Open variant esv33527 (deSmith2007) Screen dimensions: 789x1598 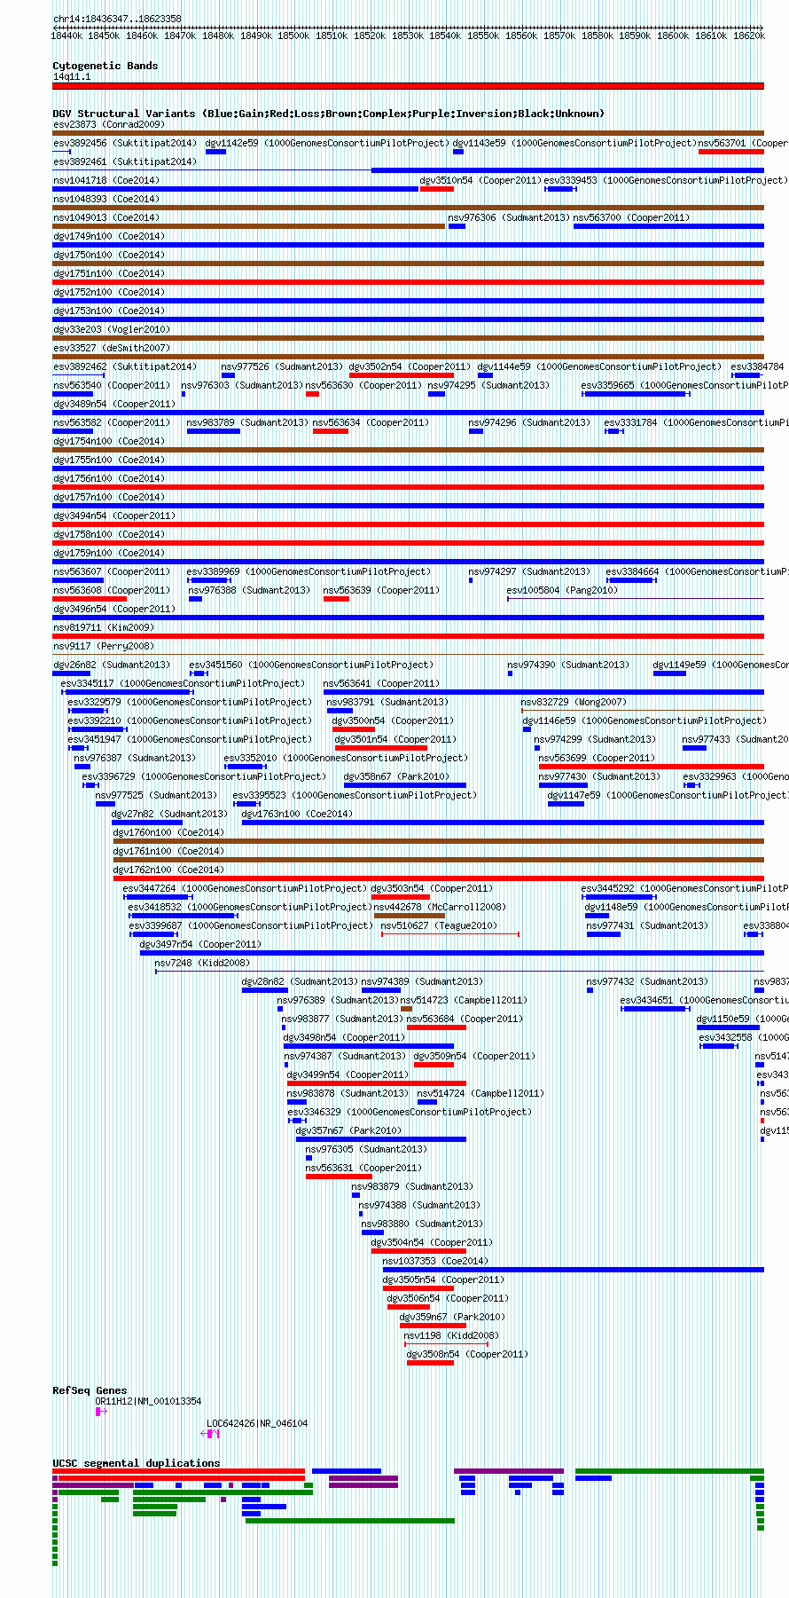[x=112, y=348]
